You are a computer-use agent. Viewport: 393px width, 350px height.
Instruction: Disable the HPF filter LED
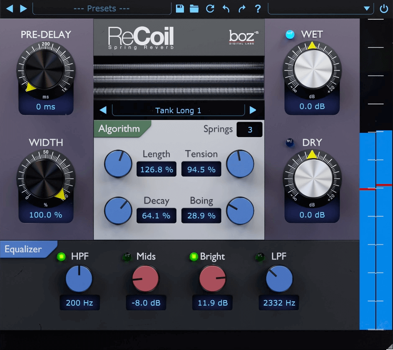(x=61, y=256)
